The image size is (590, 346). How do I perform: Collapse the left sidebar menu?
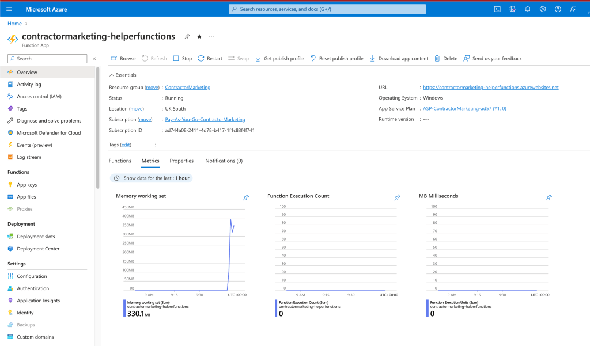tap(94, 59)
